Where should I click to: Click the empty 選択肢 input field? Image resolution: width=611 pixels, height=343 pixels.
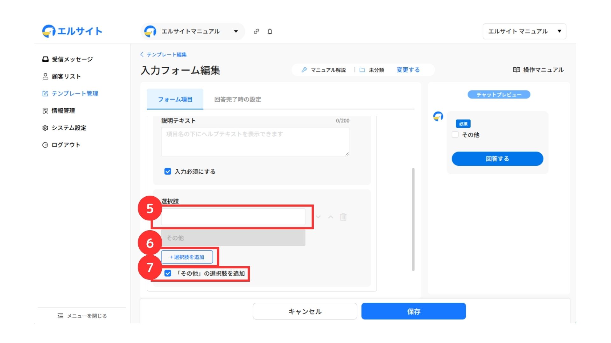pos(233,217)
